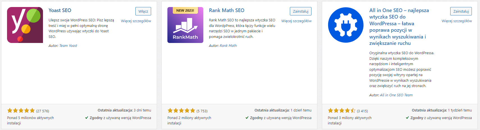Click All in One SEO star rating
Image resolution: width=480 pixels, height=130 pixels.
[x=342, y=111]
